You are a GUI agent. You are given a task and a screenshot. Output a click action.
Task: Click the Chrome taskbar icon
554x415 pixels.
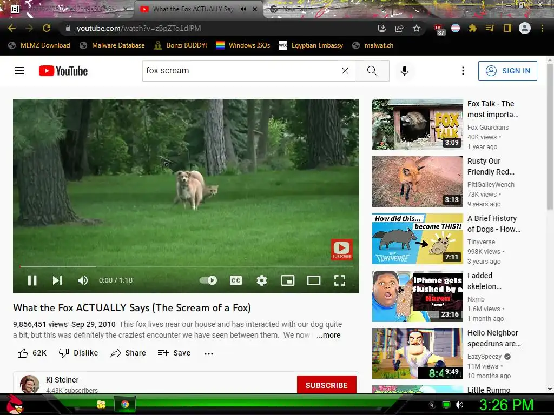125,404
